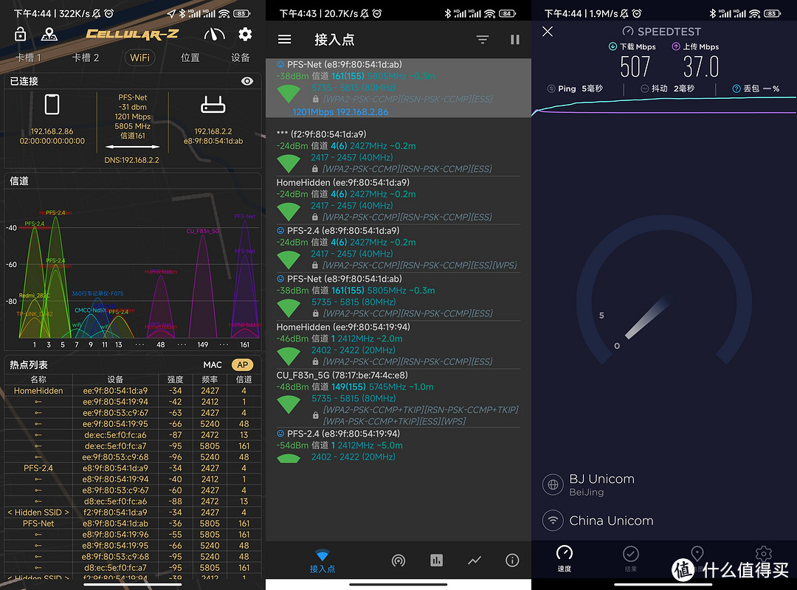Tap the CU_F83n_5G access point entry

tap(397, 399)
